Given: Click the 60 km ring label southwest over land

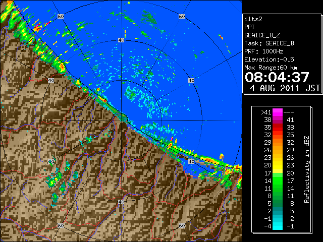Looking at the screenshot, I should (61, 226).
